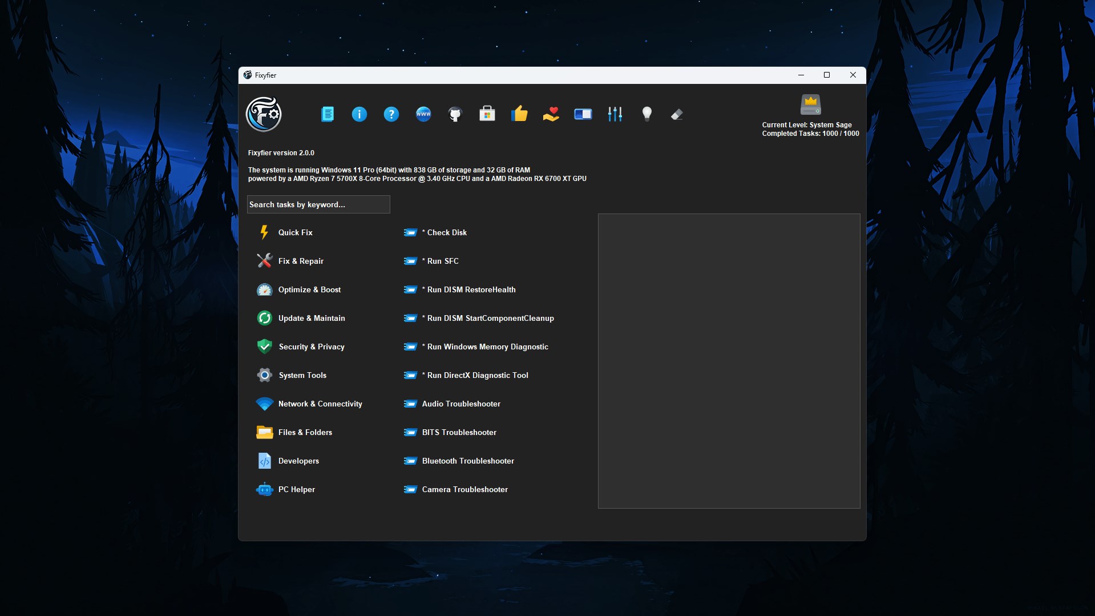
Task: Click the thumbs-up rating icon
Action: click(x=520, y=114)
